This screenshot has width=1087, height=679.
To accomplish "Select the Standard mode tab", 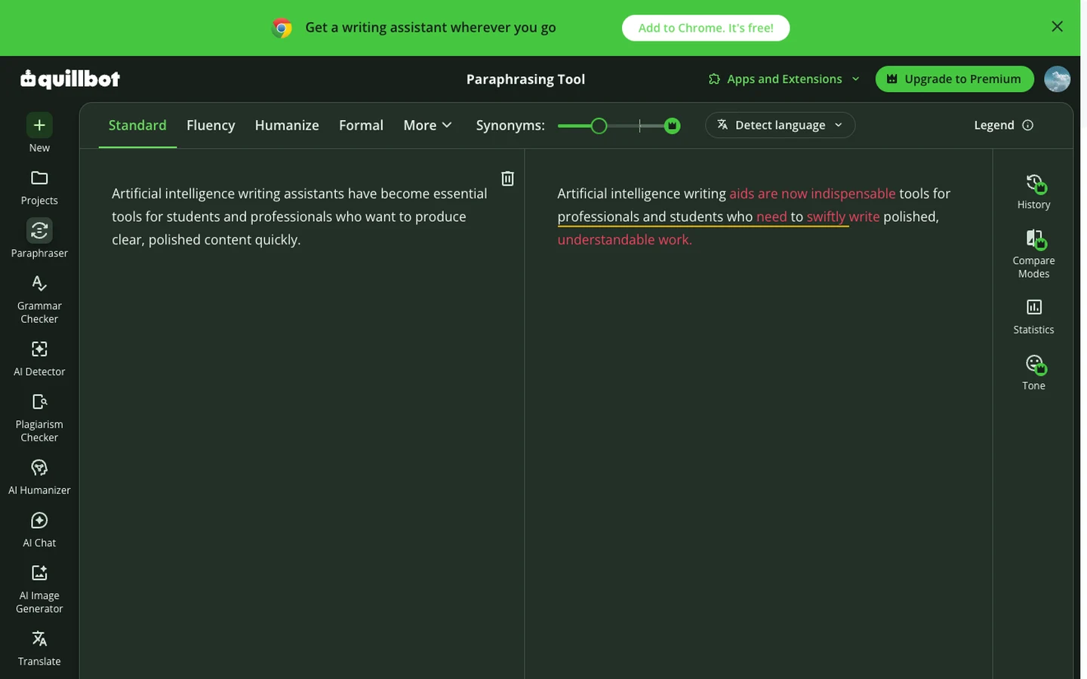I will pyautogui.click(x=137, y=125).
